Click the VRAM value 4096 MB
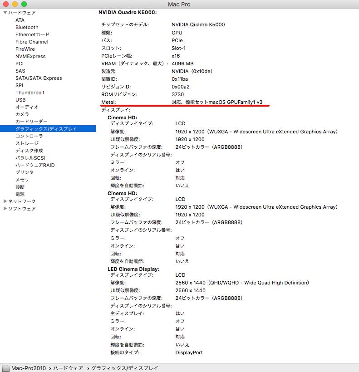This screenshot has width=359, height=372. coord(182,64)
